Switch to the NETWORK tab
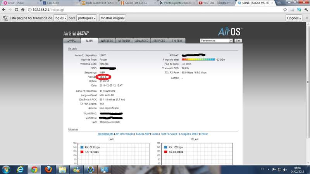310x174 pixels. (x=124, y=41)
